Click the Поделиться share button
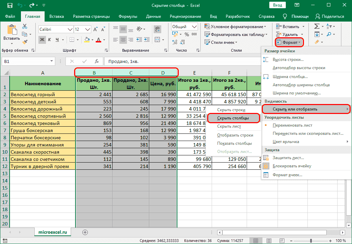352x244 pixels. point(329,16)
